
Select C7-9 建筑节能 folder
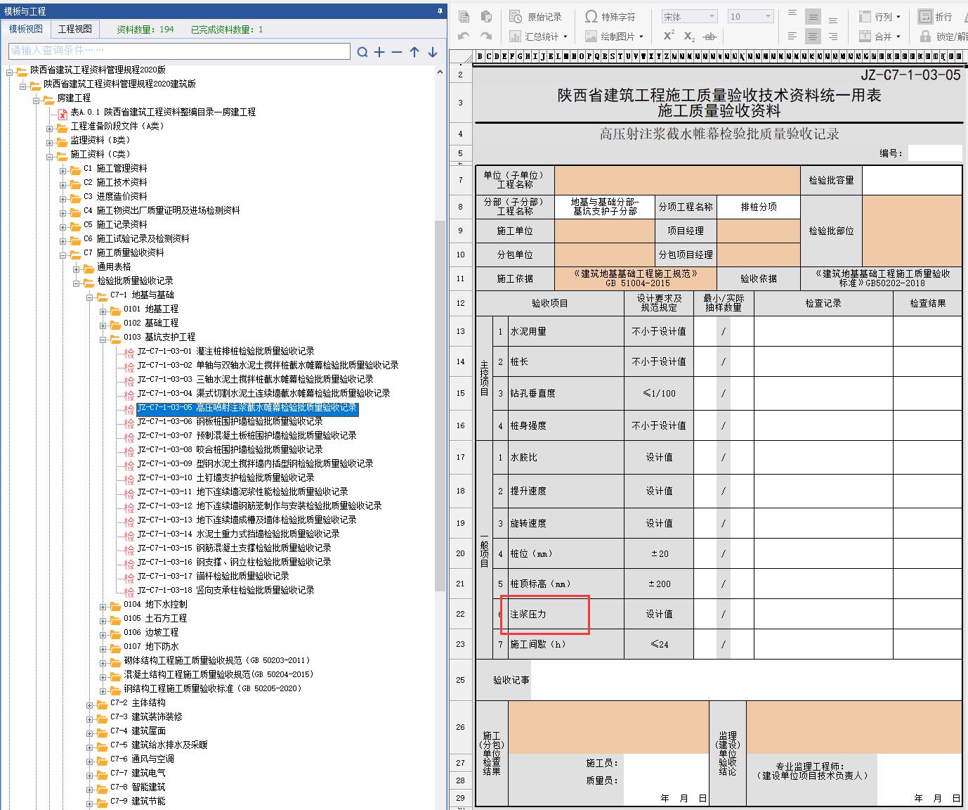(138, 801)
